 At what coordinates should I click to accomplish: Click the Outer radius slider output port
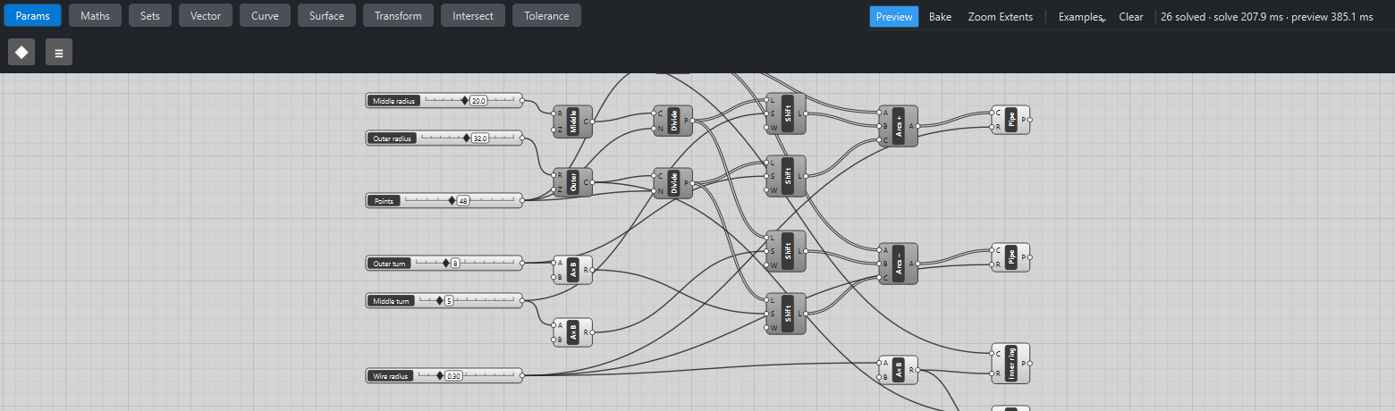[x=523, y=138]
